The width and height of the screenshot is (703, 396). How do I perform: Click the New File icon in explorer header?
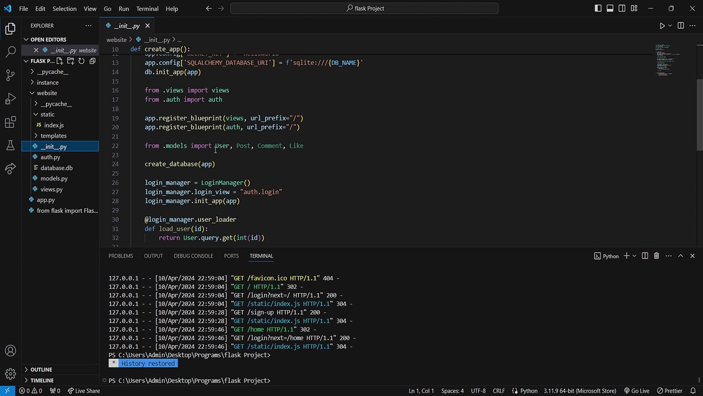[60, 61]
